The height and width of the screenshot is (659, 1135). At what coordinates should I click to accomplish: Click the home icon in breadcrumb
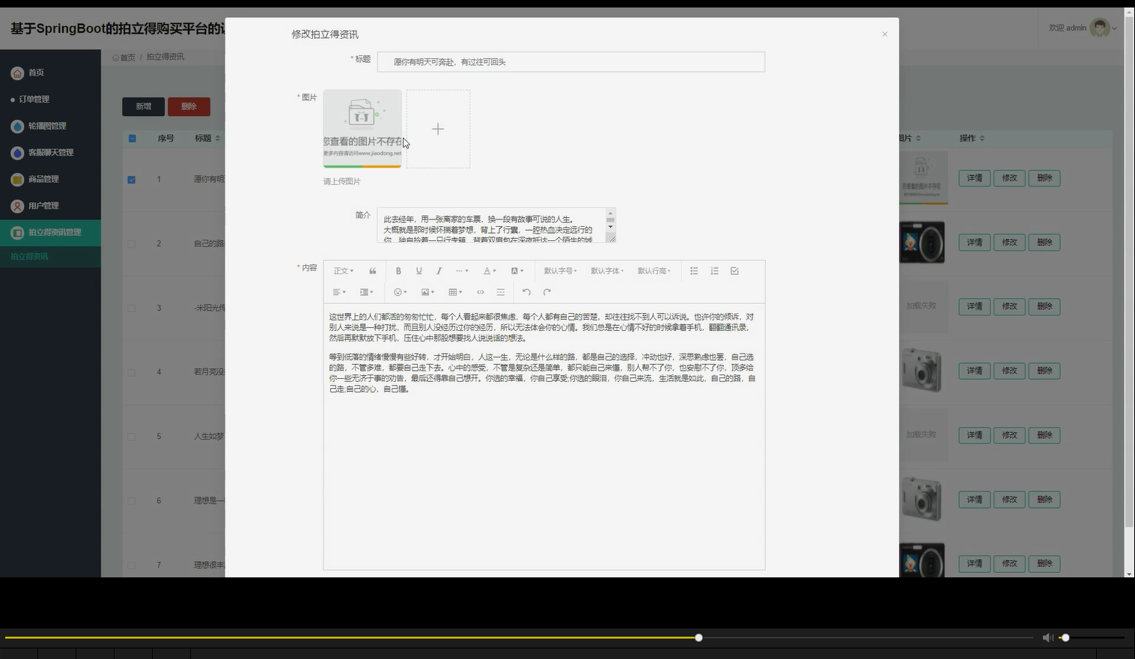(x=116, y=57)
